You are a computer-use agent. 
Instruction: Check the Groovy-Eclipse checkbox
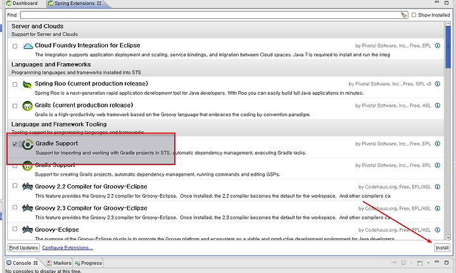click(15, 229)
